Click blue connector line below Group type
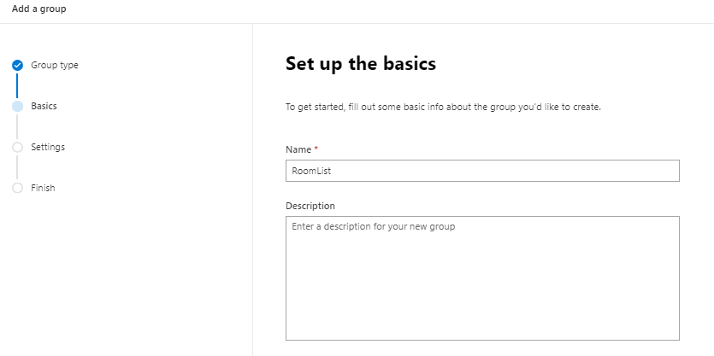This screenshot has width=714, height=356. (17, 86)
